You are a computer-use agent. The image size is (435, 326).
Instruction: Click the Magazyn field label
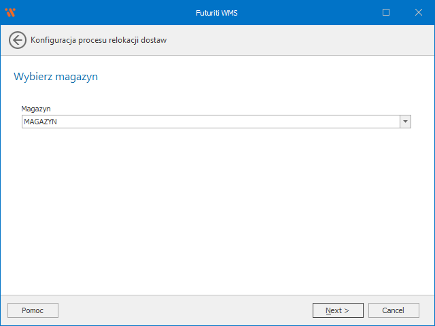tap(36, 109)
